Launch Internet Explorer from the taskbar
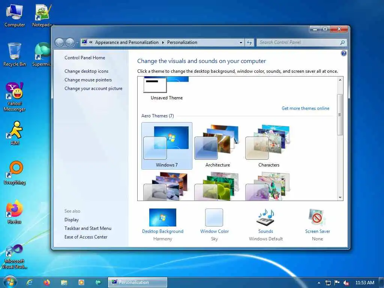 (30, 282)
